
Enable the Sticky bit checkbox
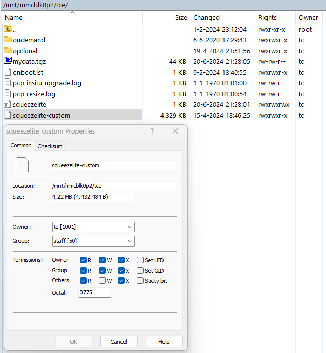tap(140, 281)
